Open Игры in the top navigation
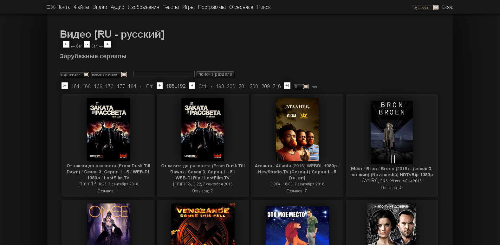Screen dimensions: 500x245 point(188,7)
